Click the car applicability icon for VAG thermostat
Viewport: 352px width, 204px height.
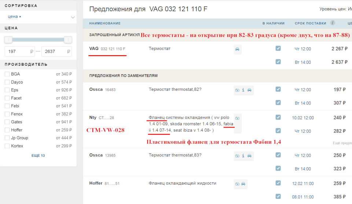pyautogui.click(x=237, y=49)
